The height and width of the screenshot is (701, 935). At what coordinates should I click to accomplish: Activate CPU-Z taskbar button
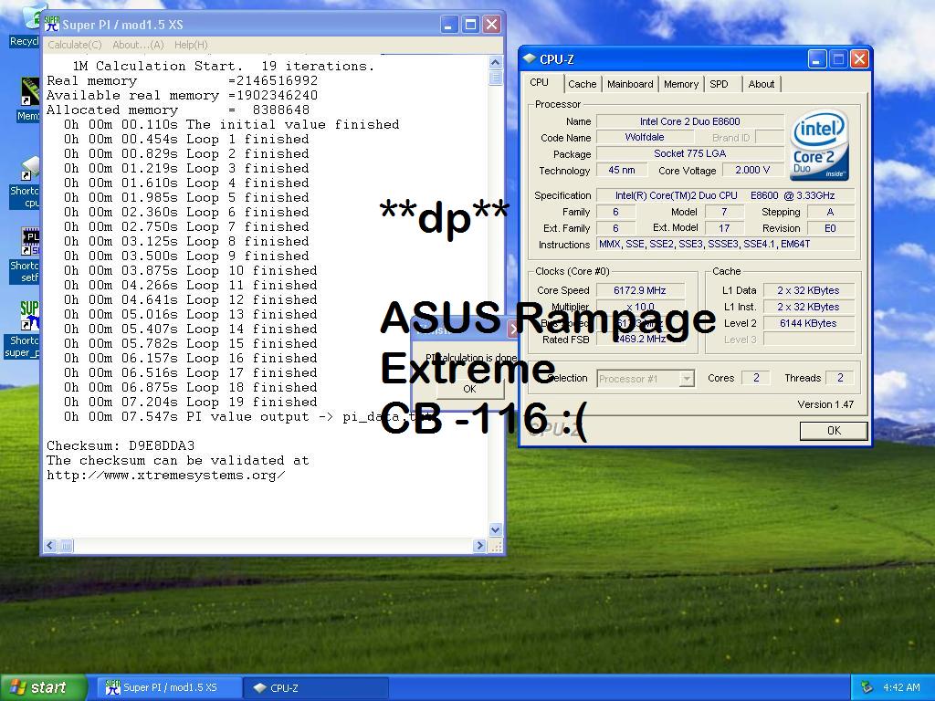[x=316, y=688]
